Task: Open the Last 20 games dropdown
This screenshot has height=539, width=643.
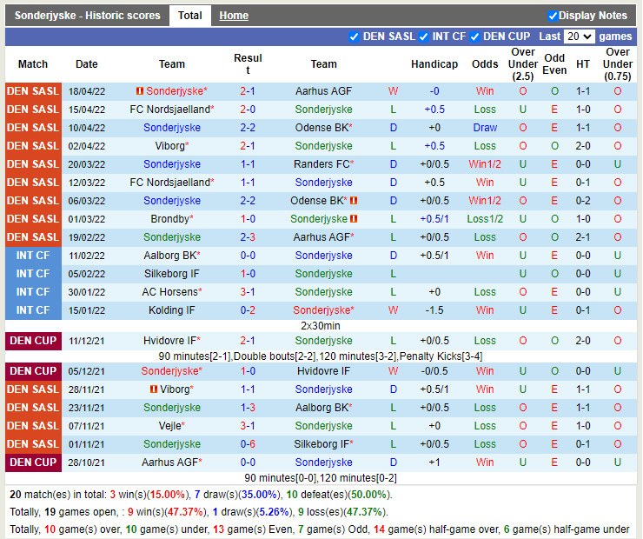Action: pyautogui.click(x=579, y=37)
